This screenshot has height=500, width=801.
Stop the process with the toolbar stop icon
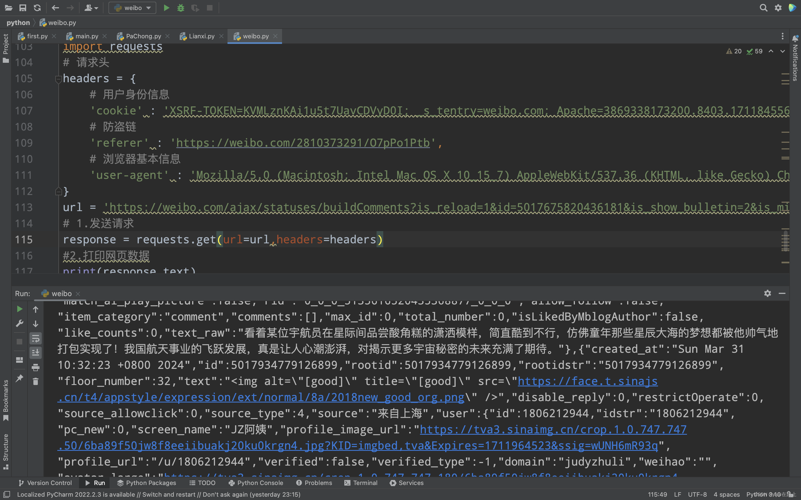(209, 7)
